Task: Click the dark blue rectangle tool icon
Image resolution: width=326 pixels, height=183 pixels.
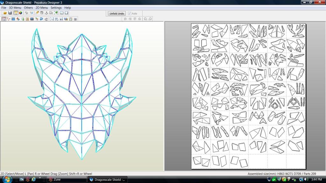Action: coord(32,19)
